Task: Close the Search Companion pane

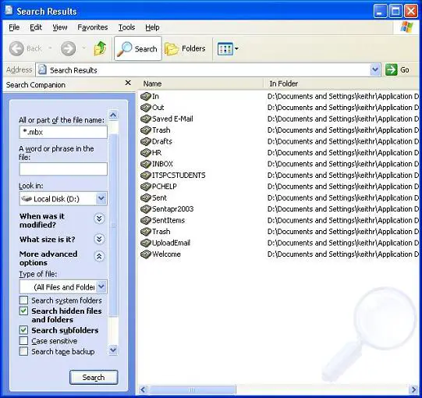Action: click(x=128, y=83)
